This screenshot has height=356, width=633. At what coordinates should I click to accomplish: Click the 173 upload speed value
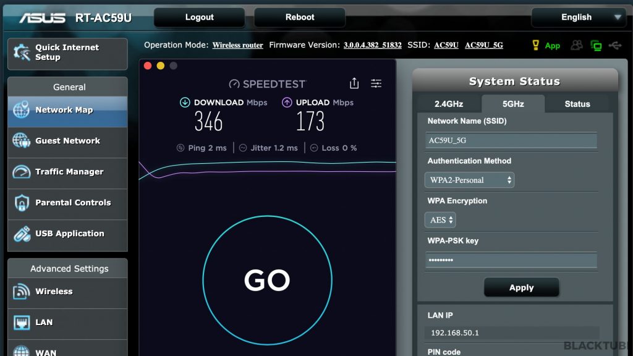tap(310, 121)
